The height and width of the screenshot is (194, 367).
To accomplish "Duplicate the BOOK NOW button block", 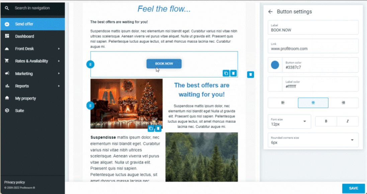I will [x=226, y=73].
